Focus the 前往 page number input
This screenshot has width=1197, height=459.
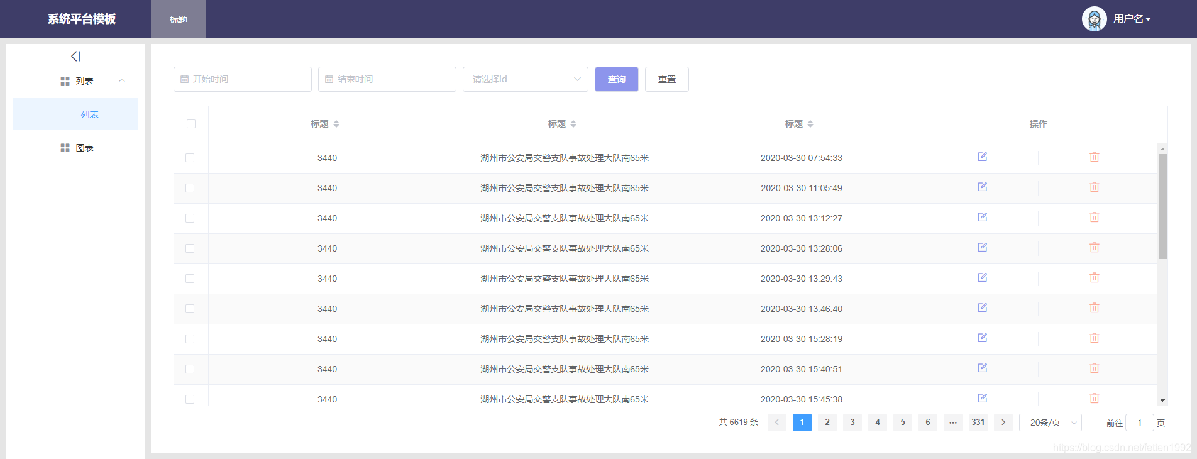[x=1139, y=423]
